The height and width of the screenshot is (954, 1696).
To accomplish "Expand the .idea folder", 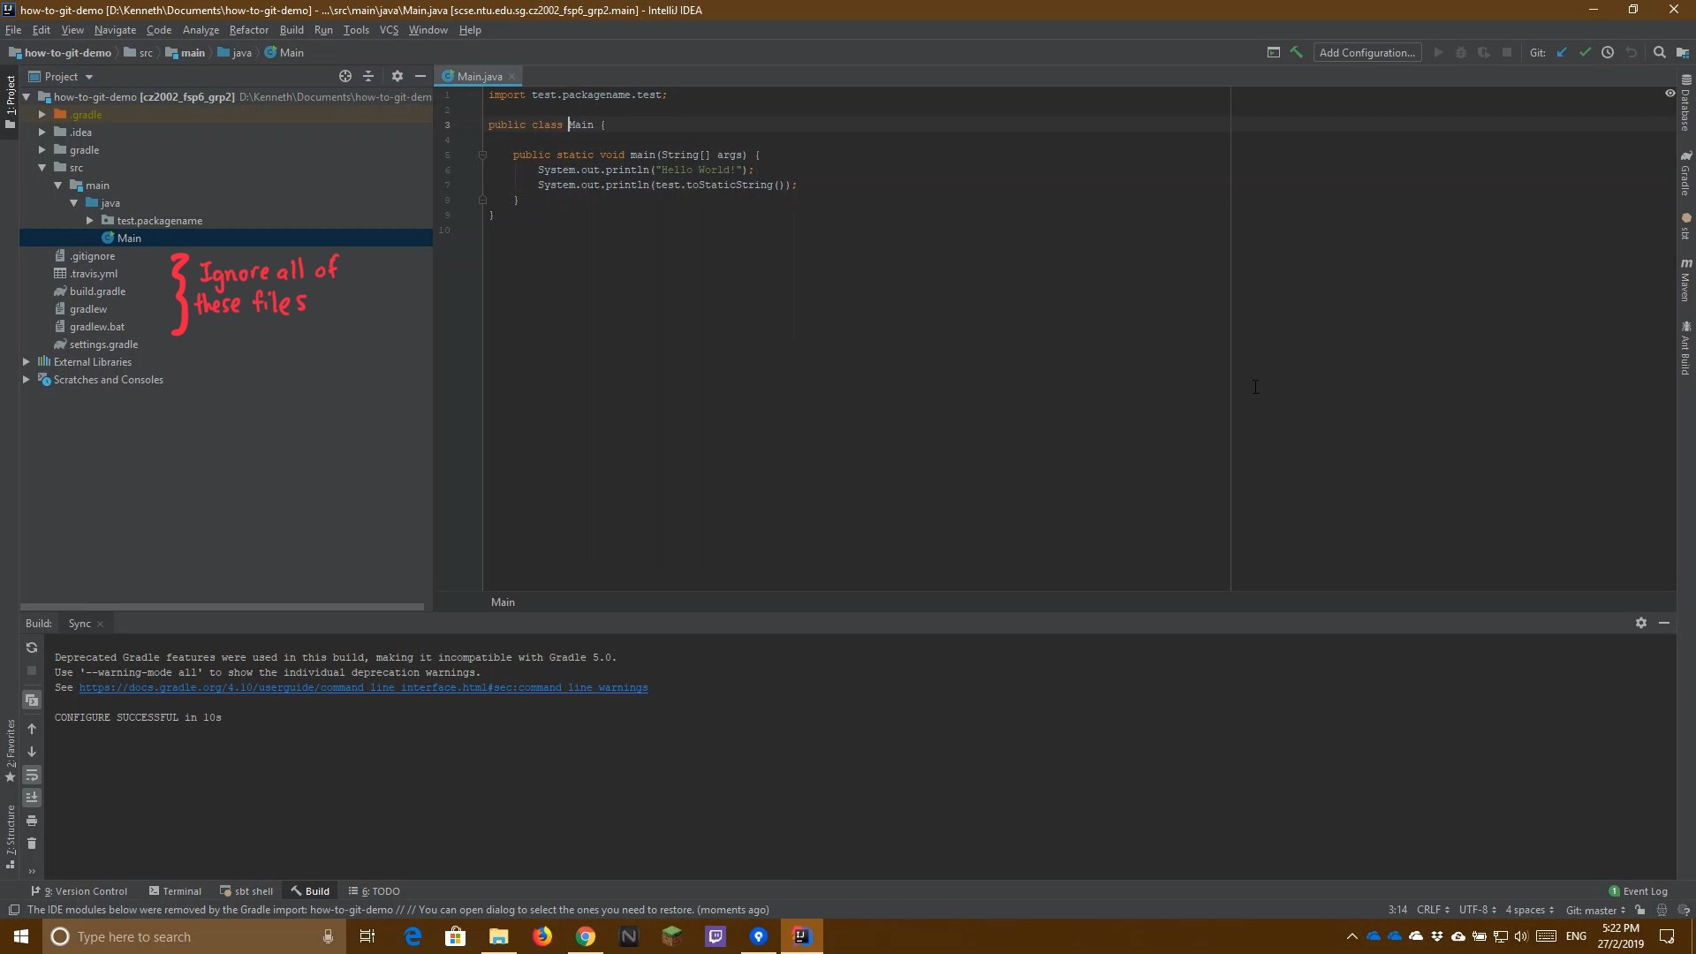I will coord(42,132).
